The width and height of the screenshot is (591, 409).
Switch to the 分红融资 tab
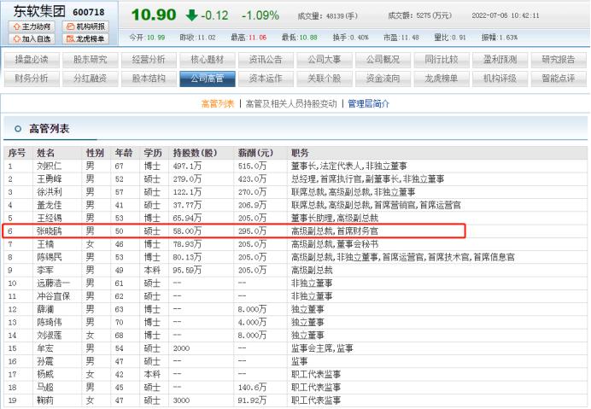(x=90, y=79)
